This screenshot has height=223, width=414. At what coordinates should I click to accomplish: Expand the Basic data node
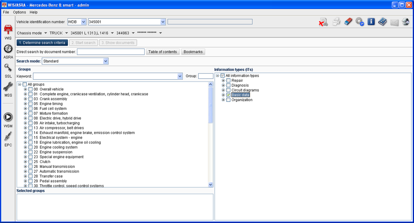pyautogui.click(x=223, y=95)
